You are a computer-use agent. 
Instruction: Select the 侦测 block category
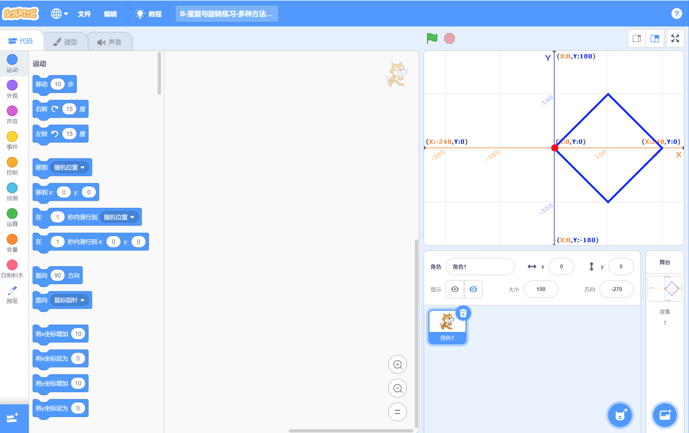pyautogui.click(x=12, y=192)
